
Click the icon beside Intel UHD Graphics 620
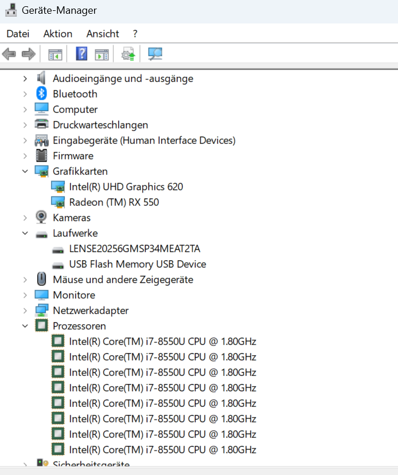point(58,187)
